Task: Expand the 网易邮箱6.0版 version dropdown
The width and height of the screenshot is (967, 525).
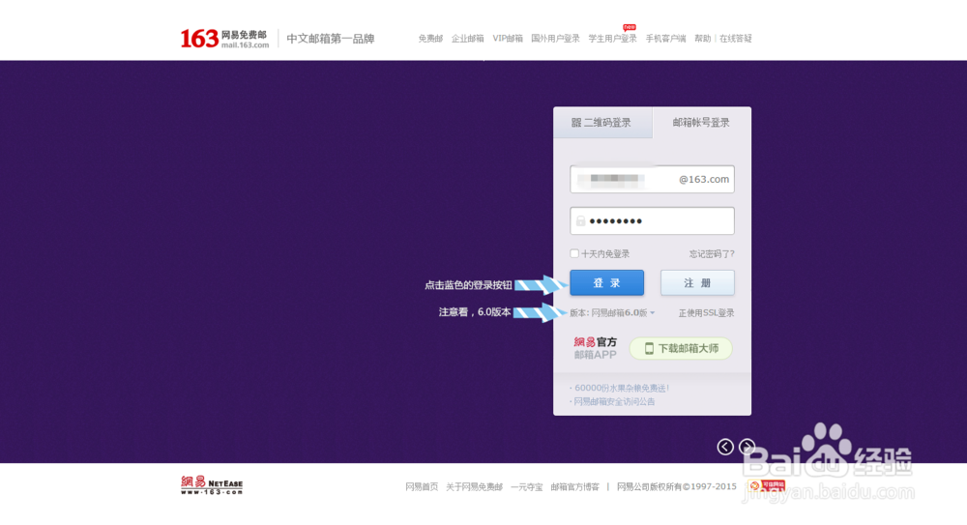Action: [623, 313]
